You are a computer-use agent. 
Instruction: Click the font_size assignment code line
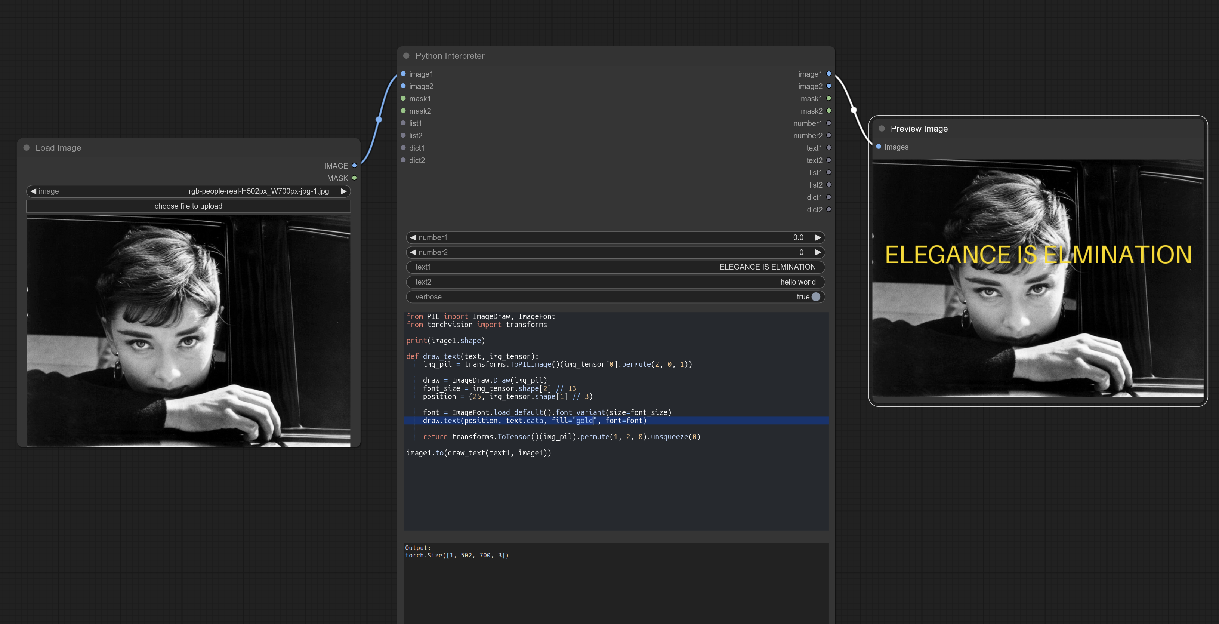499,389
